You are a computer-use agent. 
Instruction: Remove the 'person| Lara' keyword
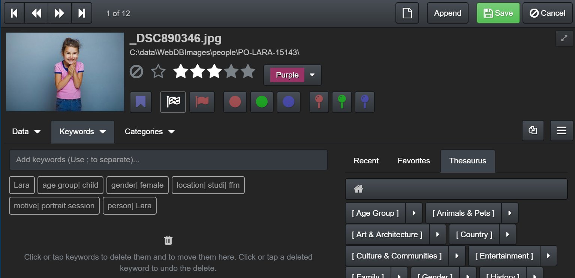coord(130,206)
